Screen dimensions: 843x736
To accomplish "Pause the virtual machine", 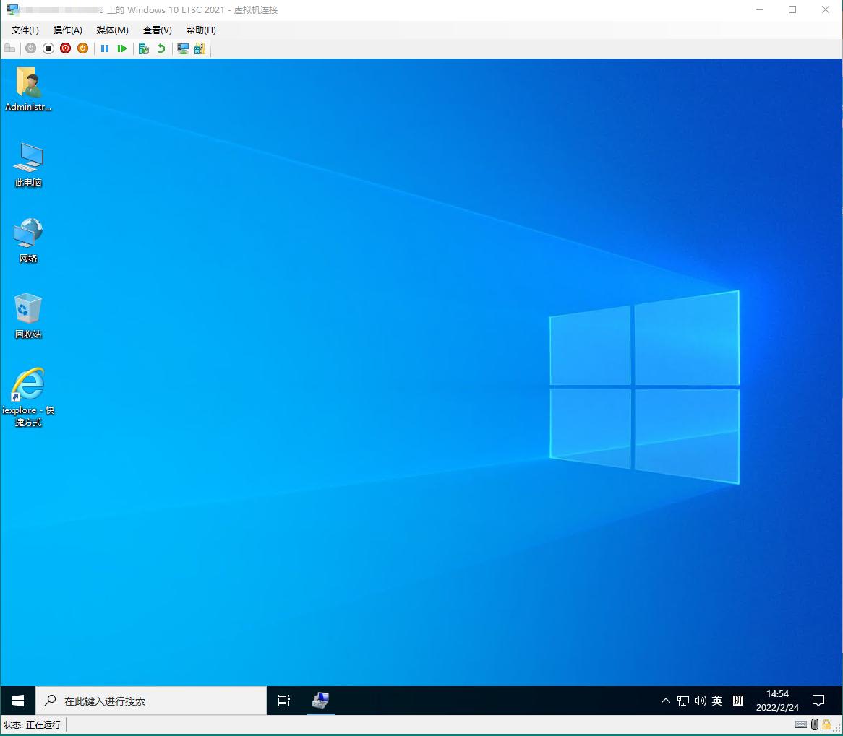I will (x=105, y=48).
